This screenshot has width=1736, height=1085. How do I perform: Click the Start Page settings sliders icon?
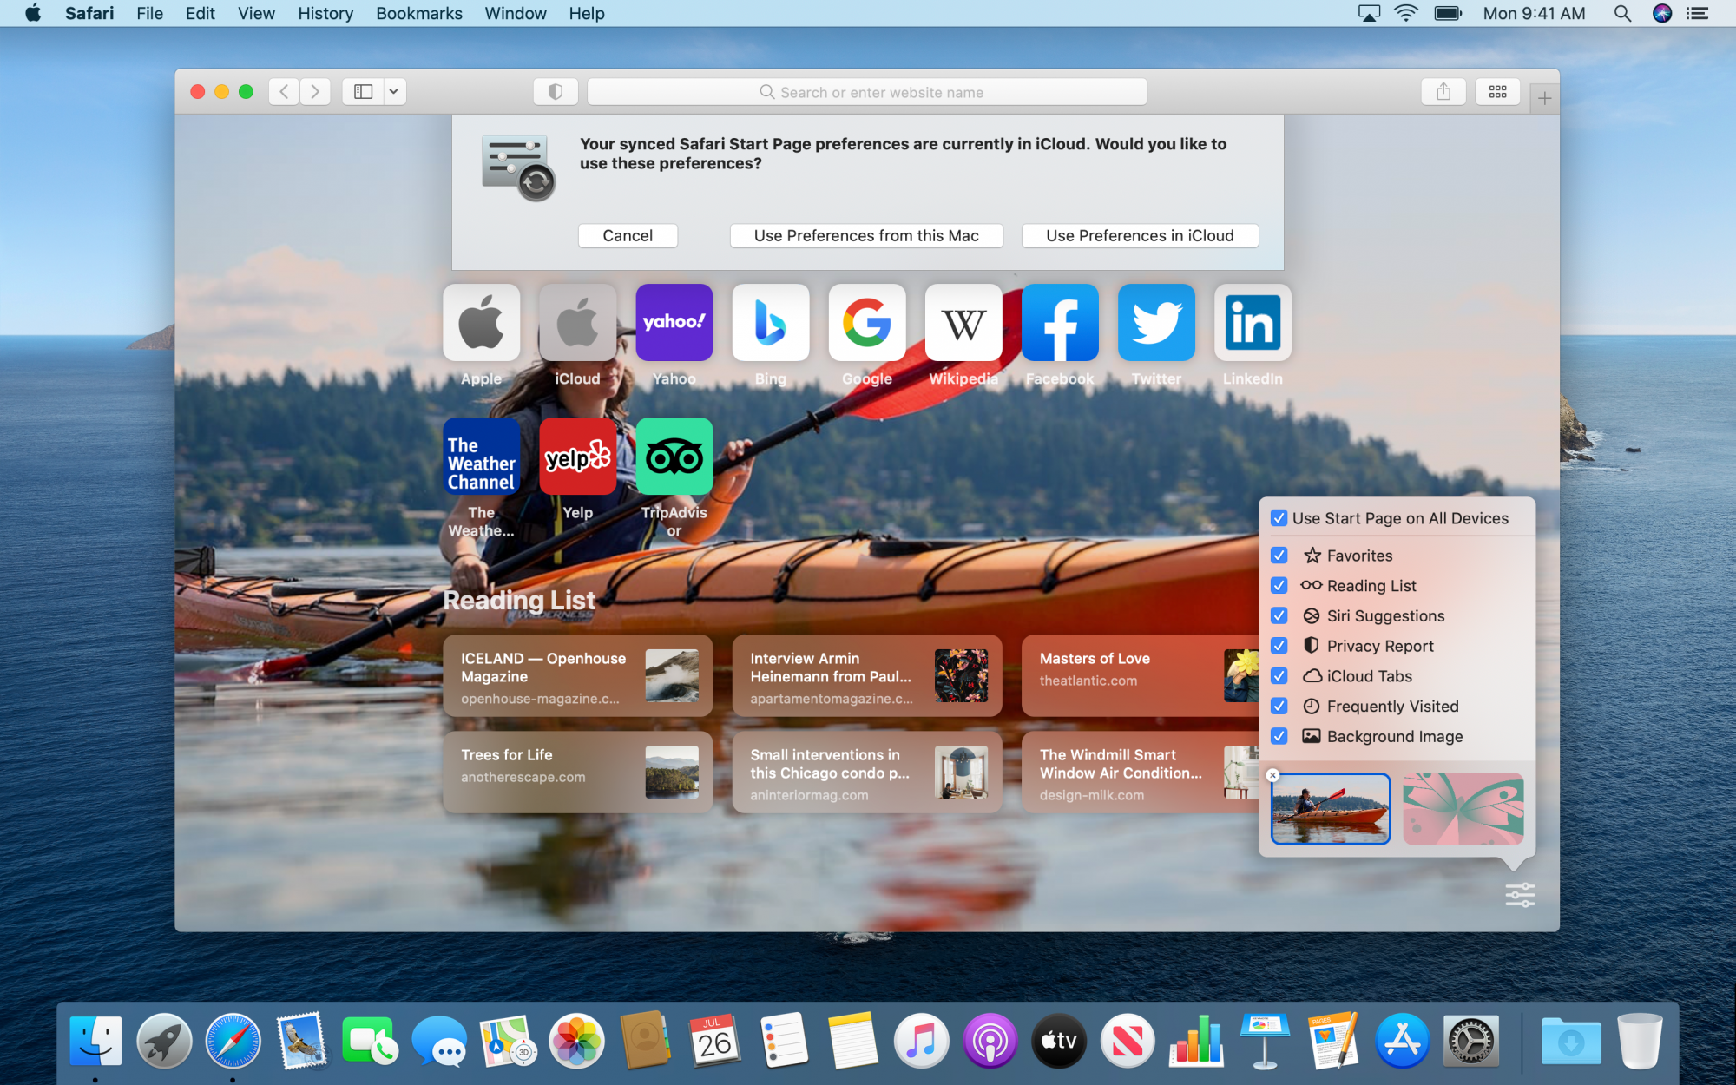click(1519, 895)
